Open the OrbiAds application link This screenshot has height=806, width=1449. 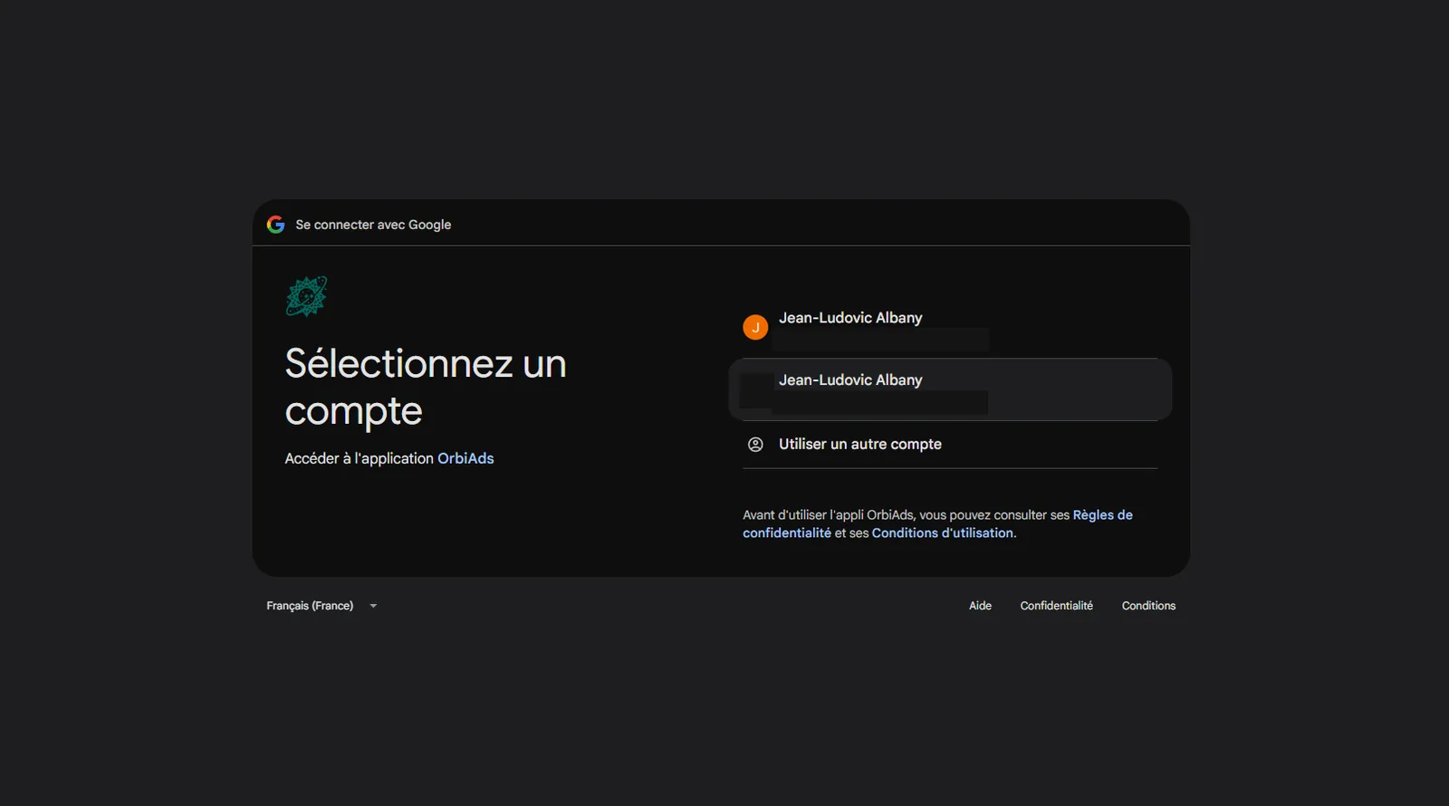coord(465,458)
